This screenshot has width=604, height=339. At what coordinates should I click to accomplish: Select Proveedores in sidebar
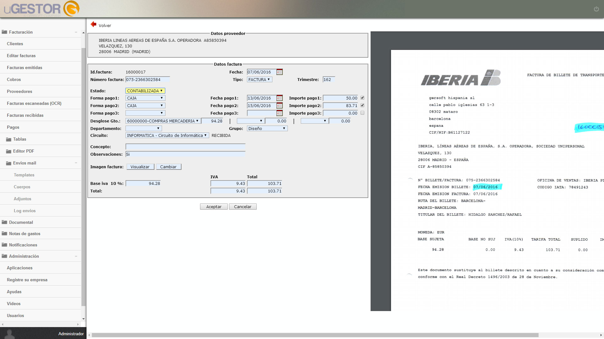click(41, 91)
